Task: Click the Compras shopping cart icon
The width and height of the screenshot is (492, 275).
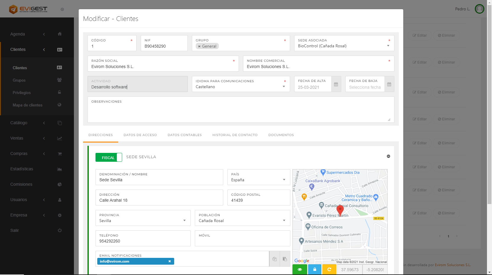Action: 60,153
